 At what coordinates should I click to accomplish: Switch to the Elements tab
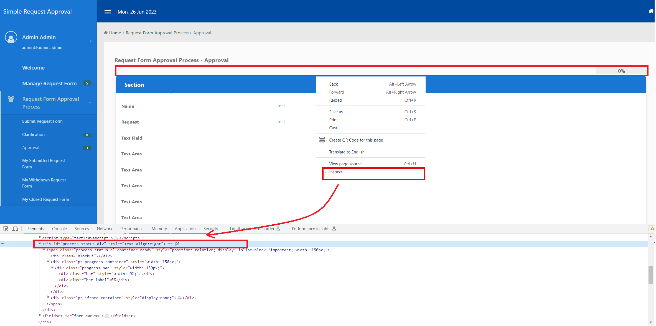coord(36,229)
